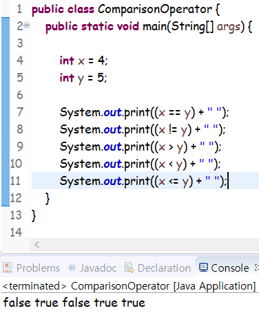Click the (x != y) print statement
This screenshot has width=259, height=315.
[x=143, y=130]
